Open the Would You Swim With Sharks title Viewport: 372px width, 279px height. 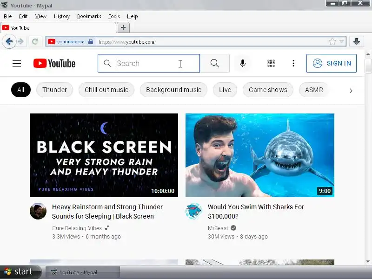tap(256, 212)
